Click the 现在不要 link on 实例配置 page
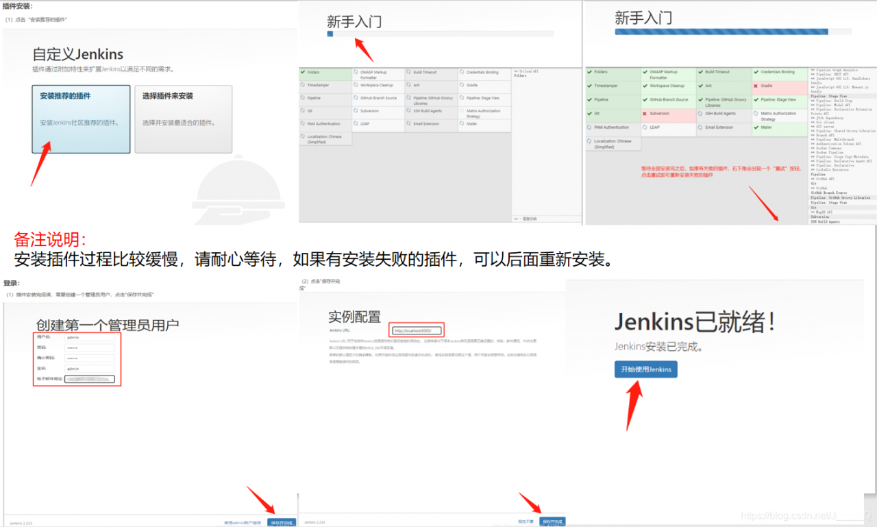877x527 pixels. tap(526, 522)
